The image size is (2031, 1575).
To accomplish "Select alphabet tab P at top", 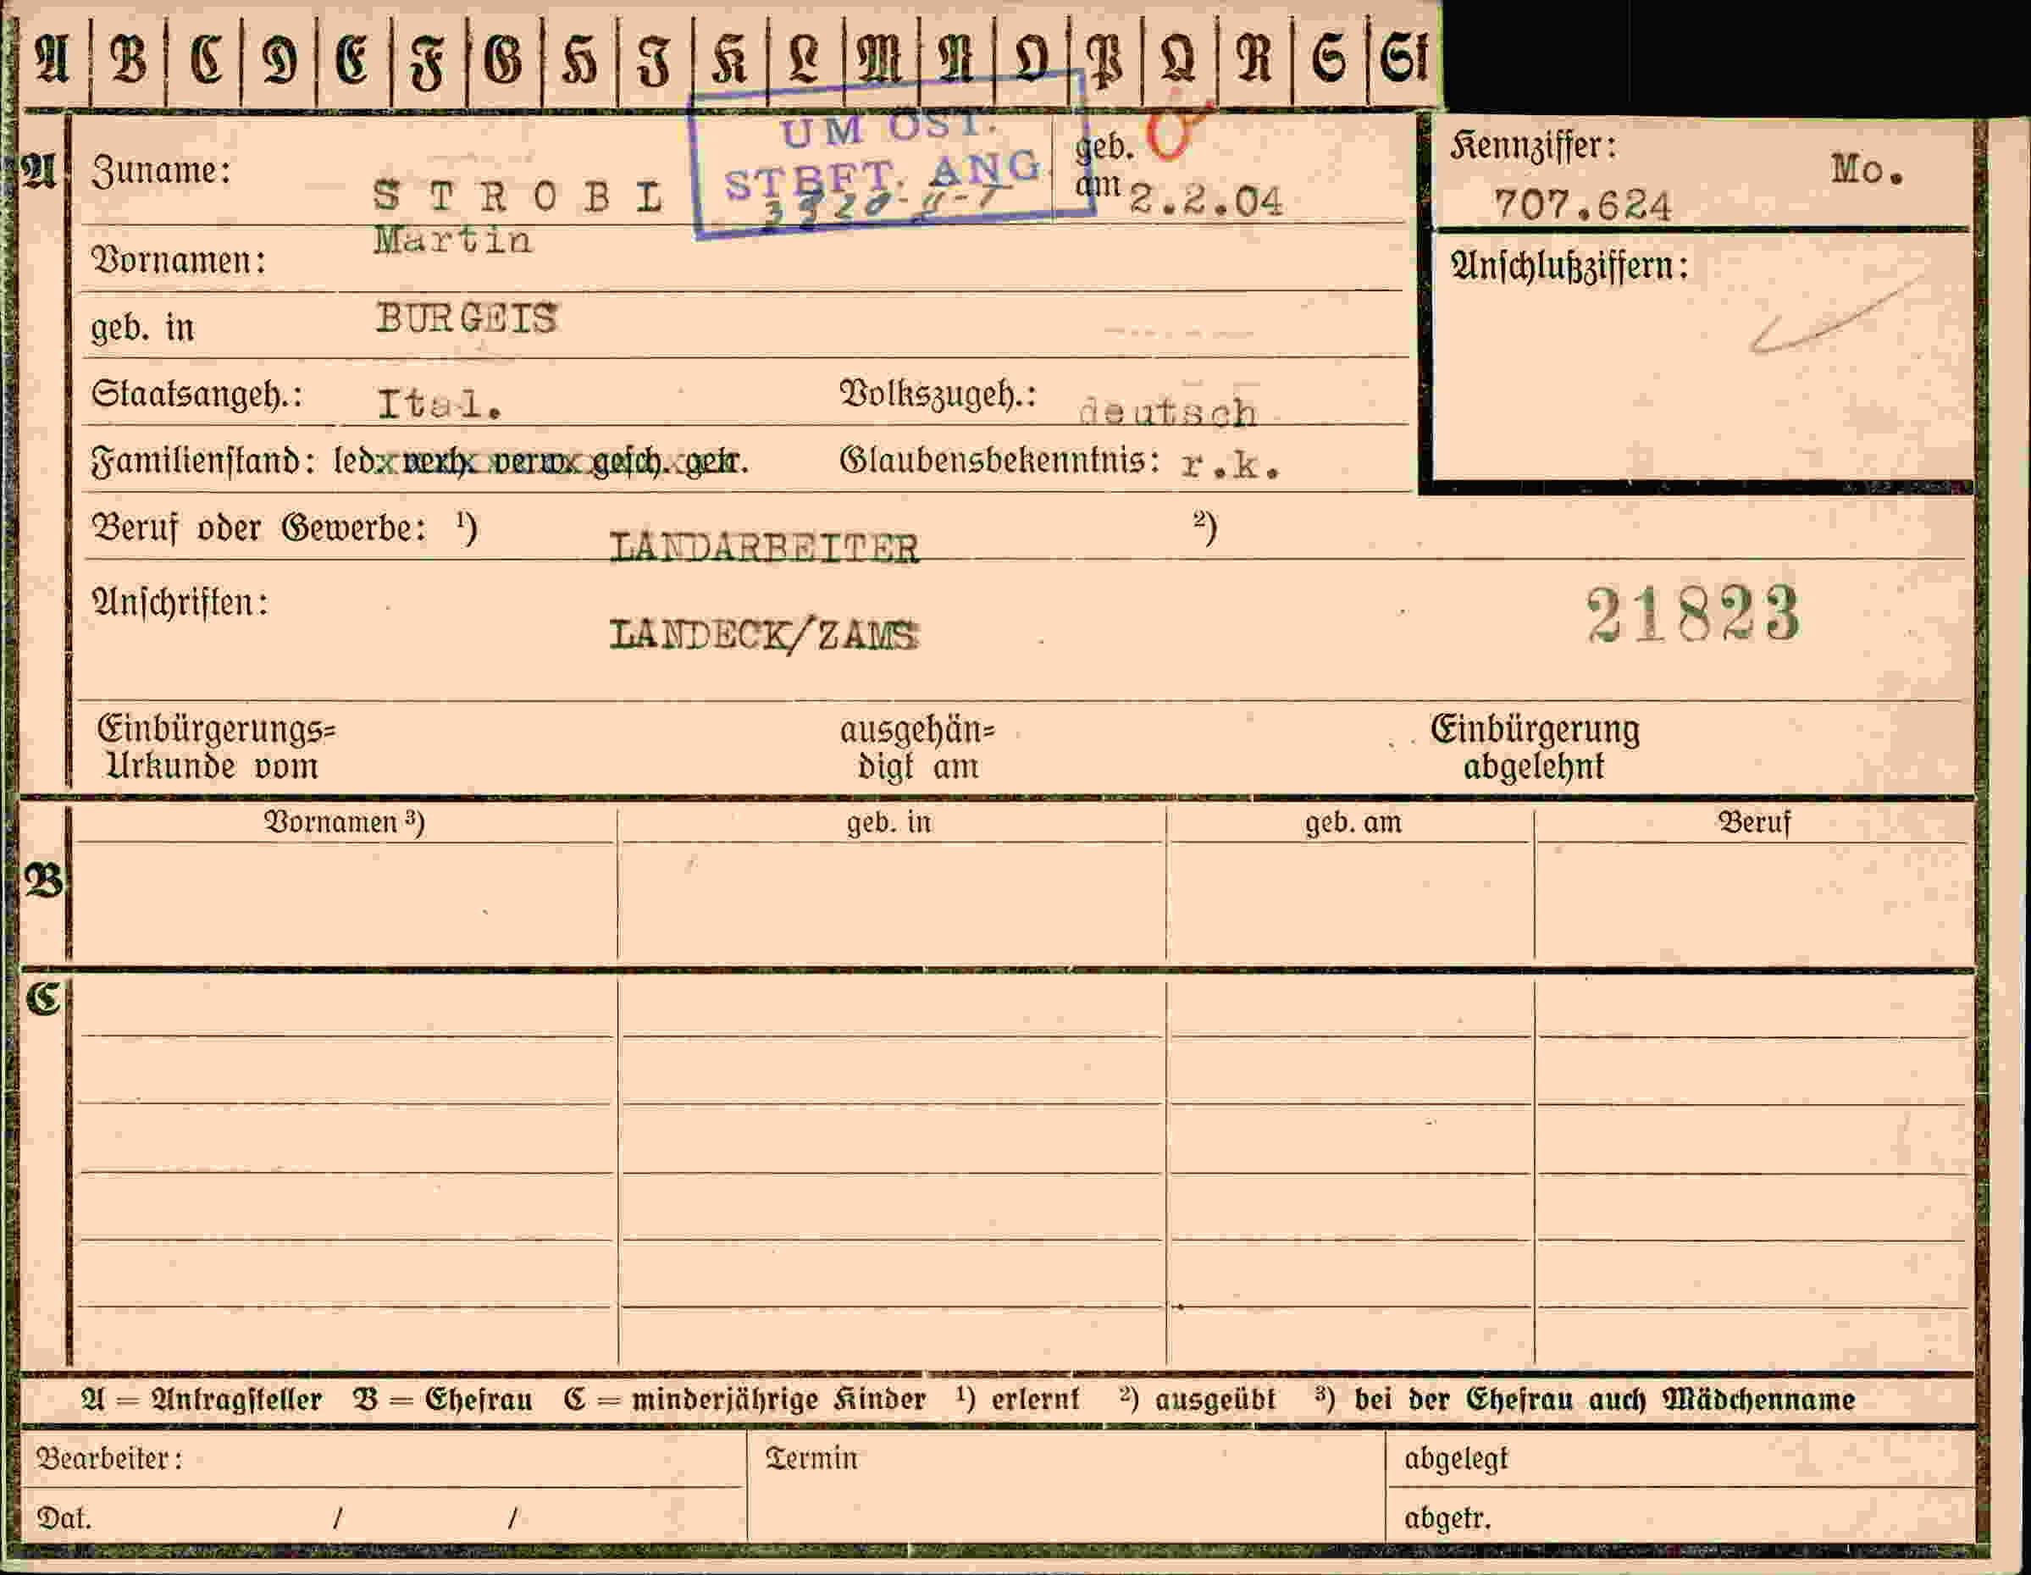I will coord(1104,58).
